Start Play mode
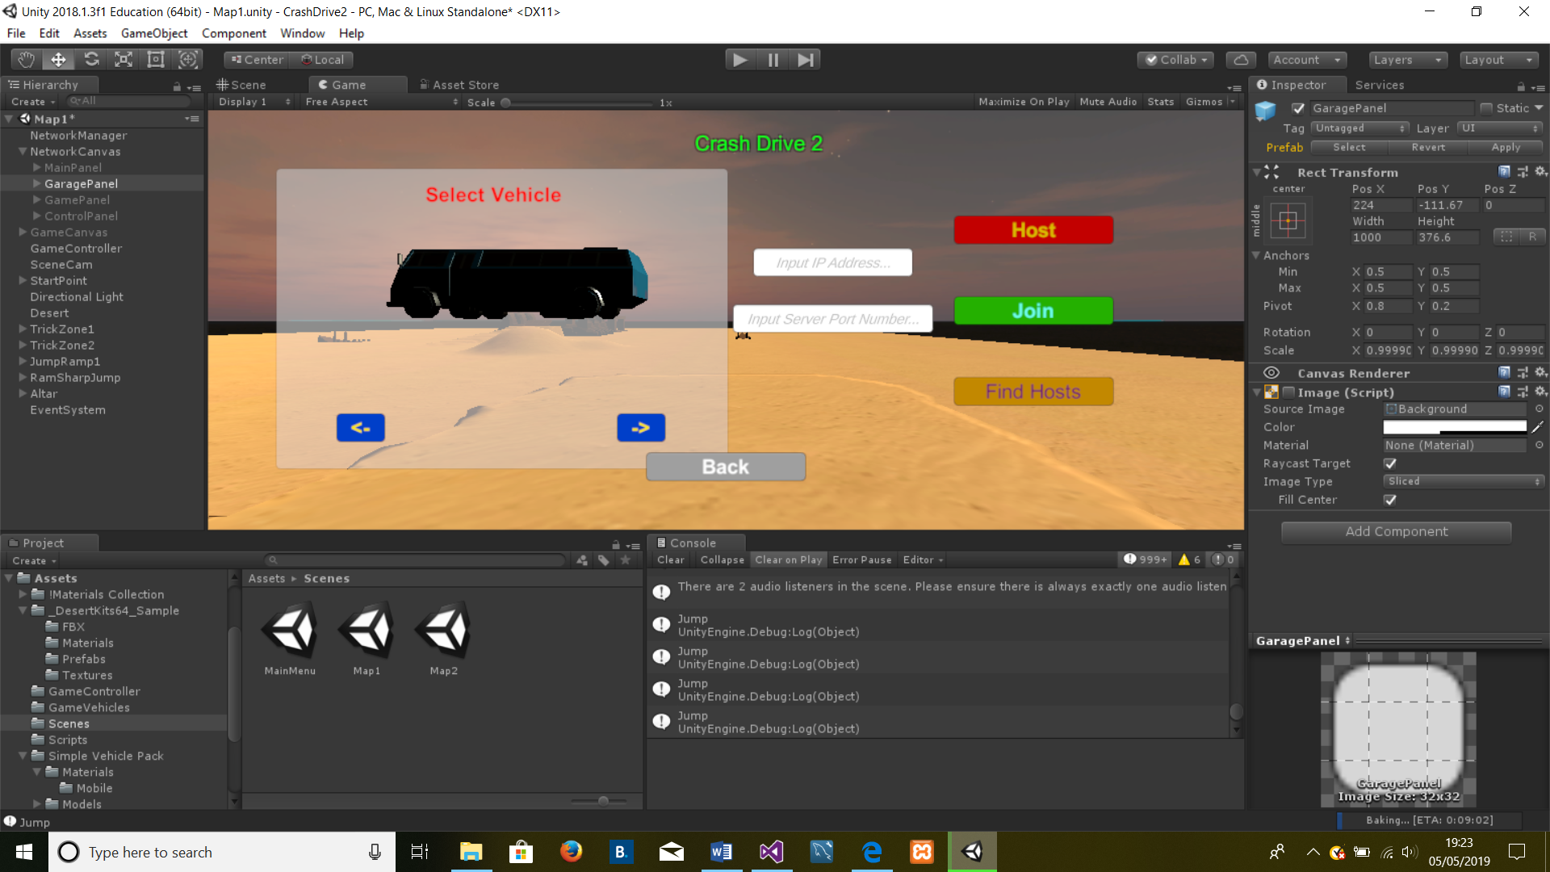Viewport: 1550px width, 872px height. 740,60
